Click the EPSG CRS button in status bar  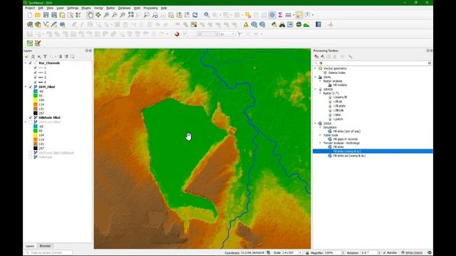pyautogui.click(x=413, y=253)
